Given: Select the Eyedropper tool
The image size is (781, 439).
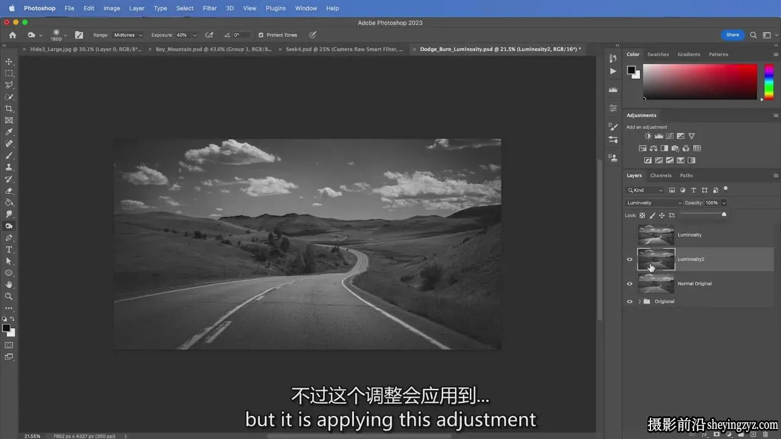Looking at the screenshot, I should click(9, 132).
